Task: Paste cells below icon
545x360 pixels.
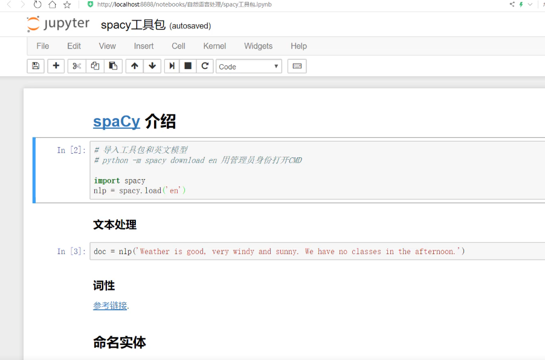Action: pyautogui.click(x=113, y=66)
